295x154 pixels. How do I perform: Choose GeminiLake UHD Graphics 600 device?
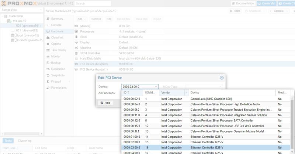[206, 99]
